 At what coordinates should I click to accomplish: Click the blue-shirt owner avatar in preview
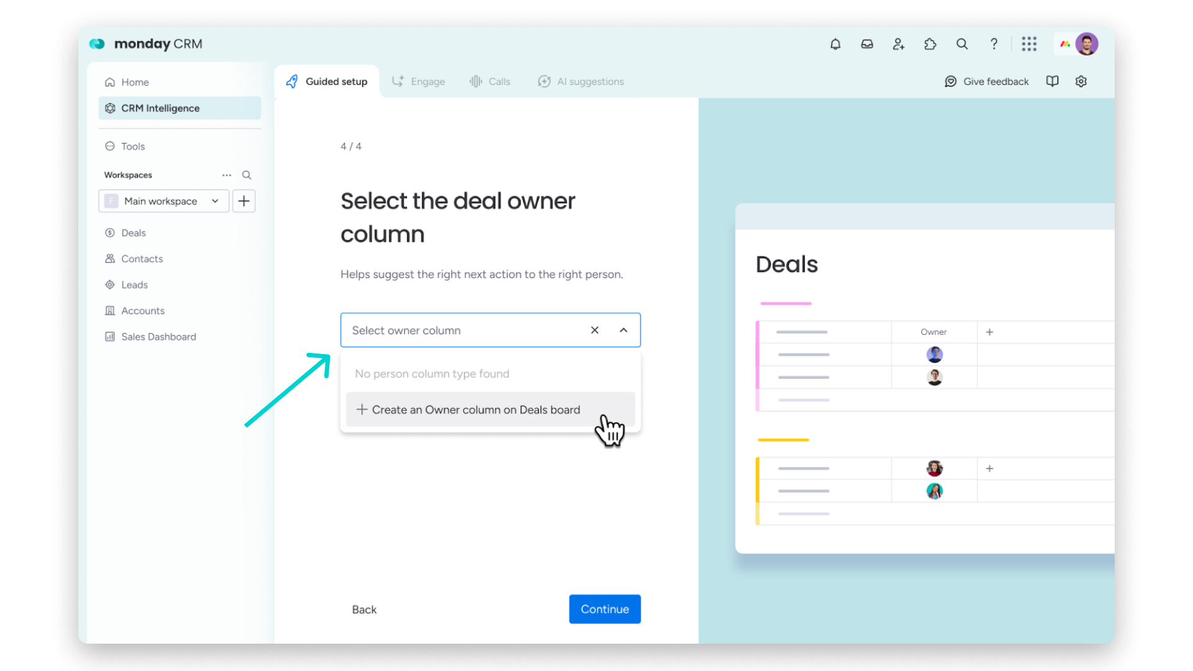[935, 355]
